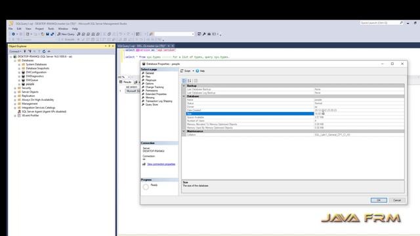Click the Script button in the dialog
This screenshot has height=236, width=420.
[x=185, y=71]
